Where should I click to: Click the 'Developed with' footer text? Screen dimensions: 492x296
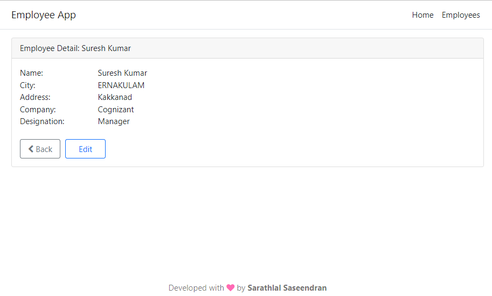[196, 288]
